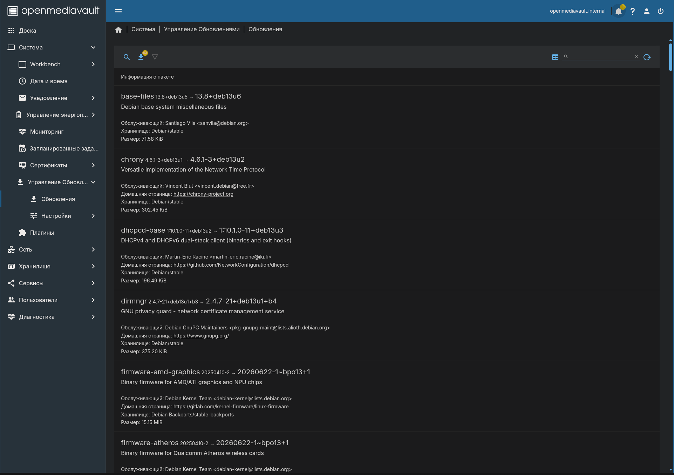Go to home via breadcrumb house icon

118,29
